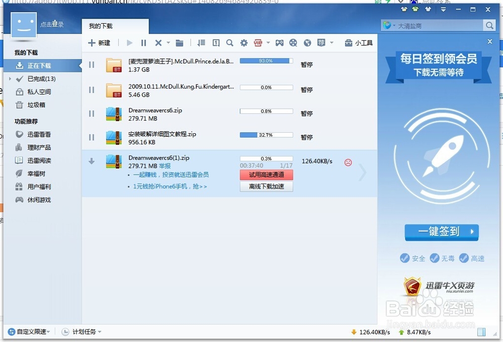Click the film reel video icon
This screenshot has width=503, height=342.
click(x=293, y=43)
